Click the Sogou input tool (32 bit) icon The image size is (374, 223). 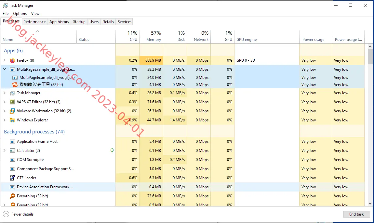coord(15,84)
